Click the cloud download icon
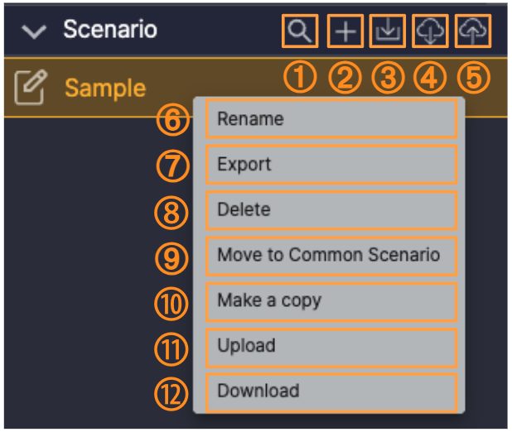The height and width of the screenshot is (432, 512). tap(430, 32)
